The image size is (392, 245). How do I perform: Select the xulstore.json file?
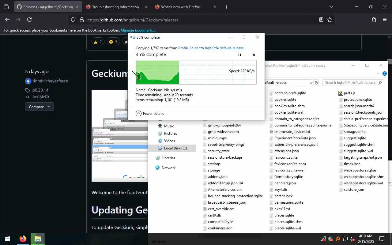pos(352,190)
